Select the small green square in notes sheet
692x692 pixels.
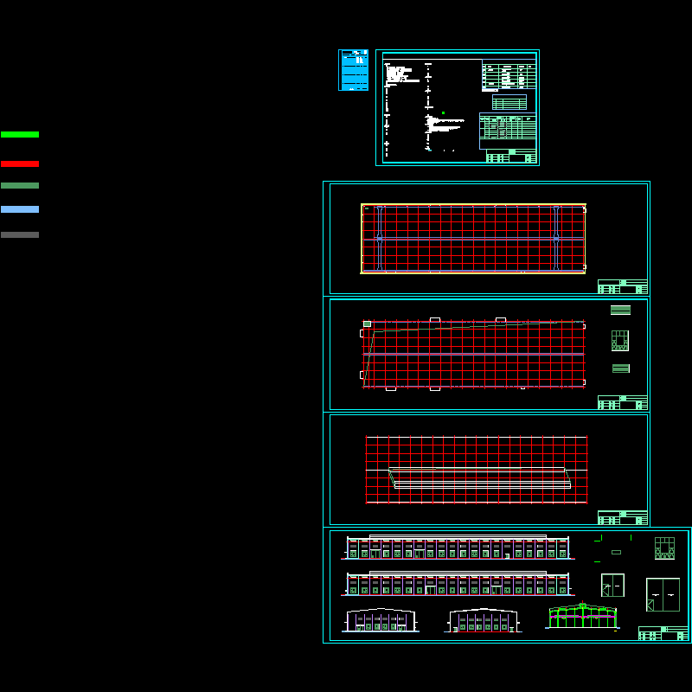tap(443, 112)
